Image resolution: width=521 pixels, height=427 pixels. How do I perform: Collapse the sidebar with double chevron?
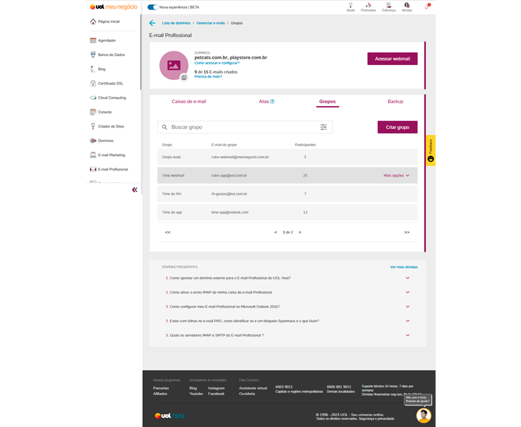[x=135, y=189]
